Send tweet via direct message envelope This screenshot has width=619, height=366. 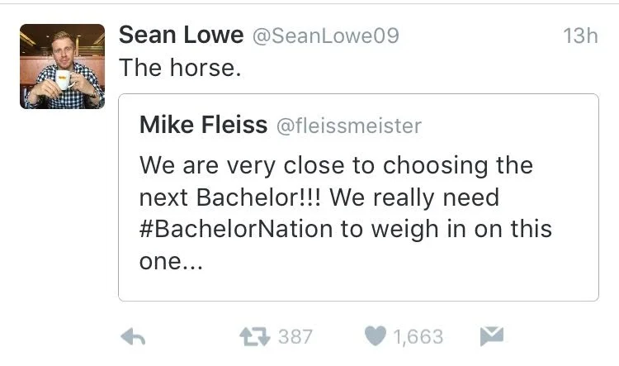point(490,336)
